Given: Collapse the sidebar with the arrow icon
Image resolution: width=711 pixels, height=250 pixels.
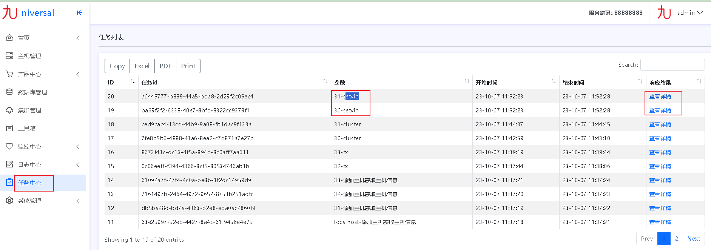Looking at the screenshot, I should point(79,13).
